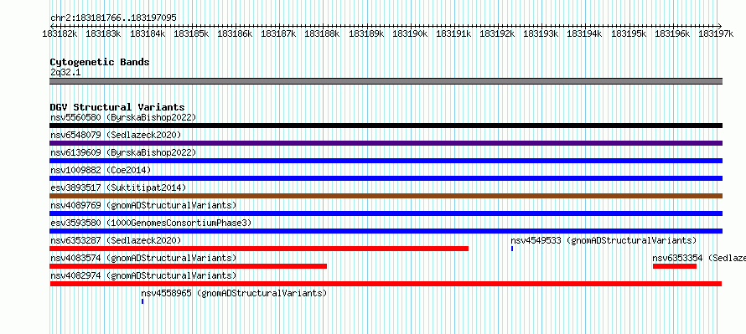The height and width of the screenshot is (334, 746).
Task: Click the 183197k ruler tick label
Action: coord(717,33)
